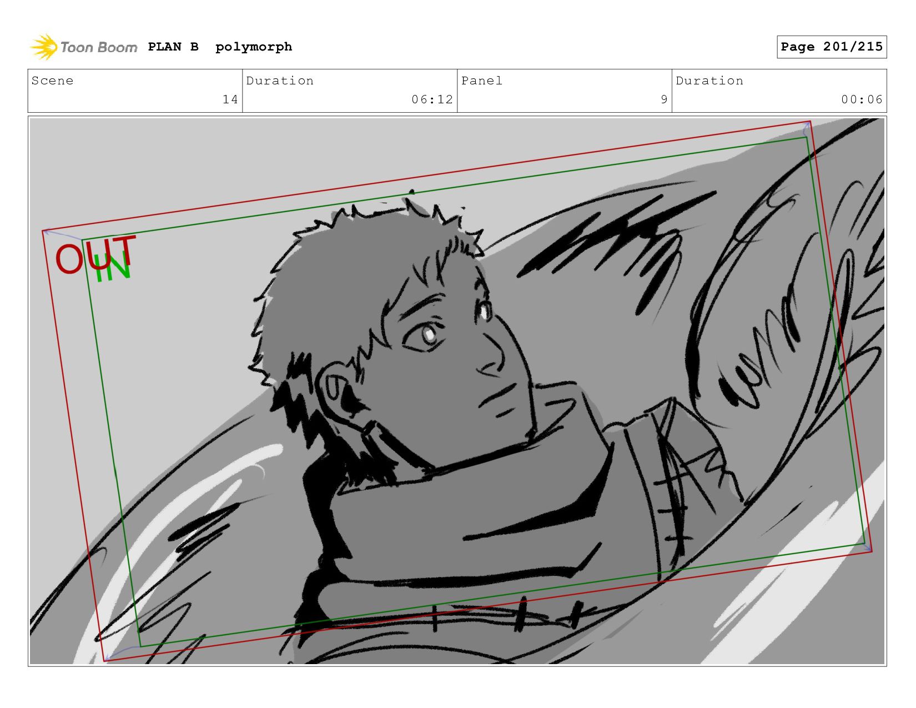Click the Toon Boom logo
The height and width of the screenshot is (708, 916).
click(83, 47)
